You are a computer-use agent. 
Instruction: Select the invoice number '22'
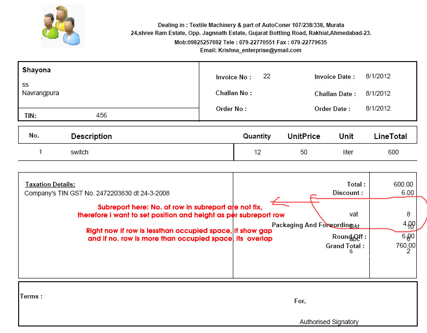click(x=267, y=76)
